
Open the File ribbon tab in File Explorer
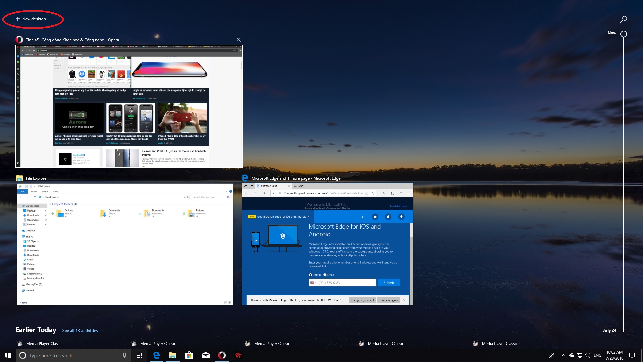(x=23, y=191)
